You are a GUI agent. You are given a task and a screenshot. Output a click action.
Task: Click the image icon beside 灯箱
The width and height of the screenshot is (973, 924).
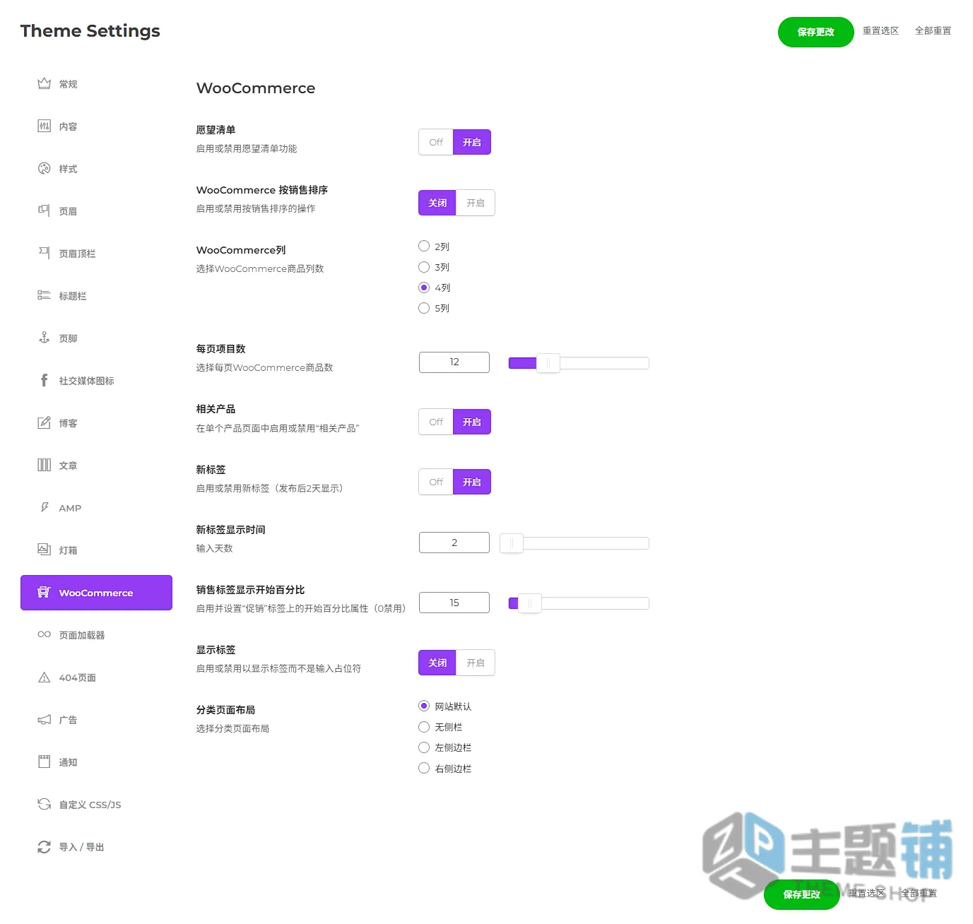coord(44,550)
